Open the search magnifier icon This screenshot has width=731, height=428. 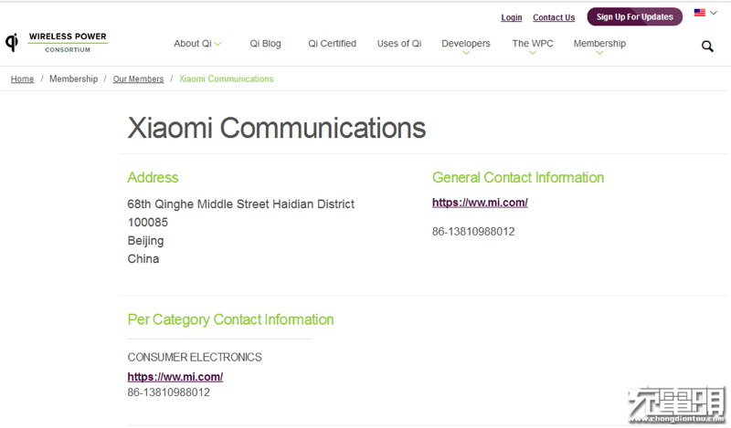pyautogui.click(x=707, y=47)
